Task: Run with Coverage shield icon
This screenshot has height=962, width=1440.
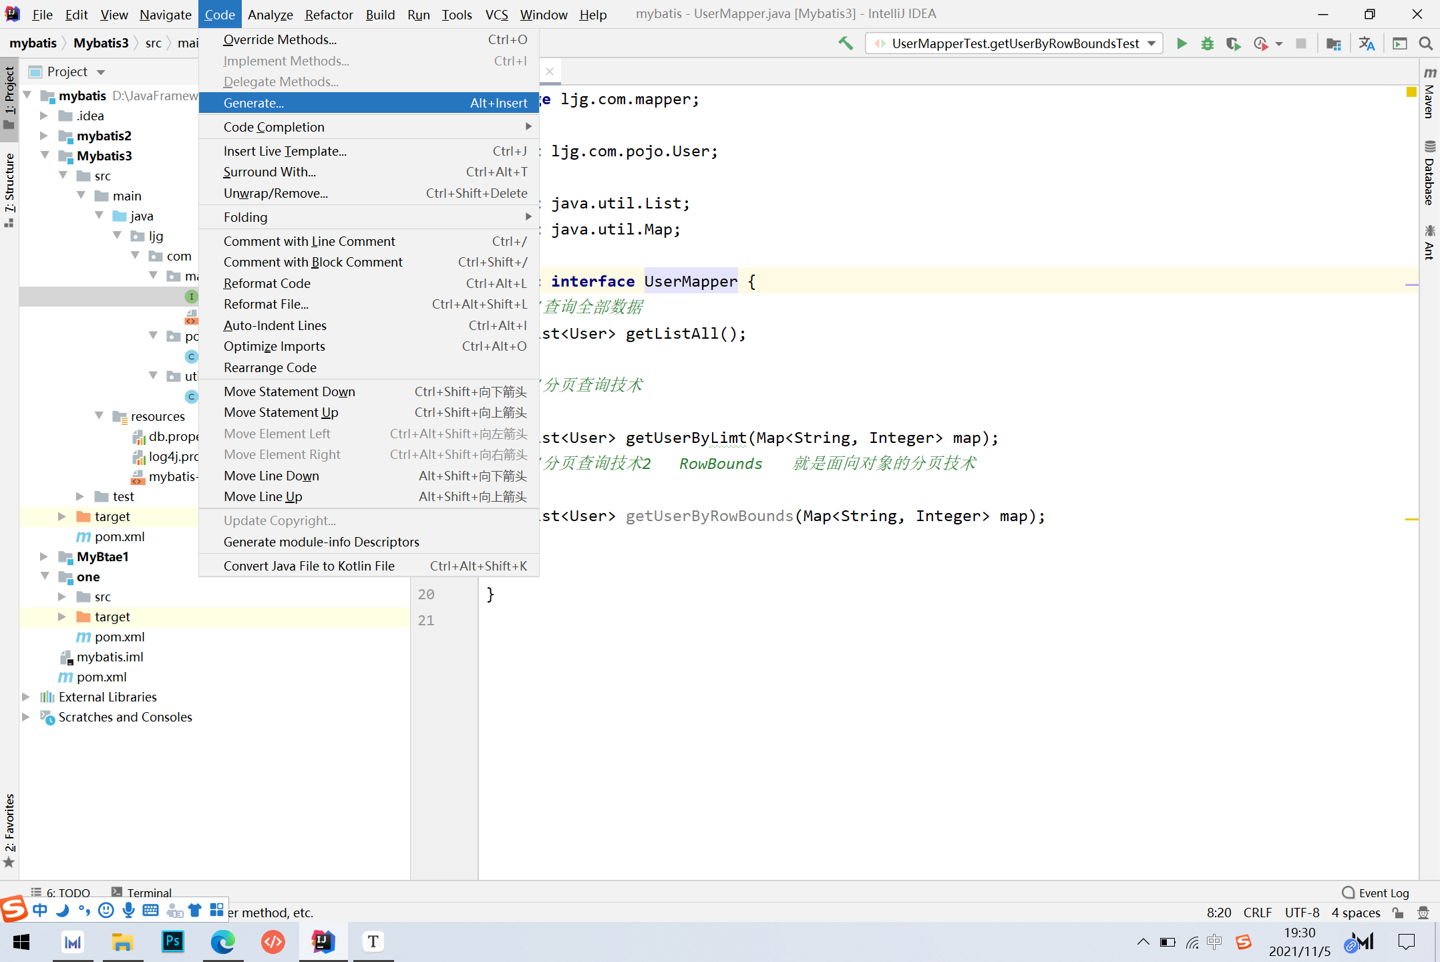Action: [1233, 43]
